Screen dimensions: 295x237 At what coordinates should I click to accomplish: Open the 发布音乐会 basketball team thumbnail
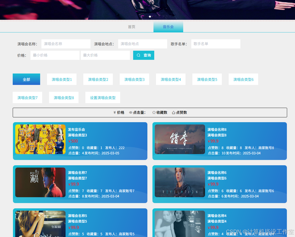point(40,139)
